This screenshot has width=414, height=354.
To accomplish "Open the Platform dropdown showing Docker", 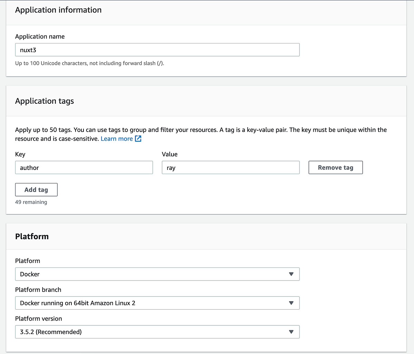I will pos(157,274).
